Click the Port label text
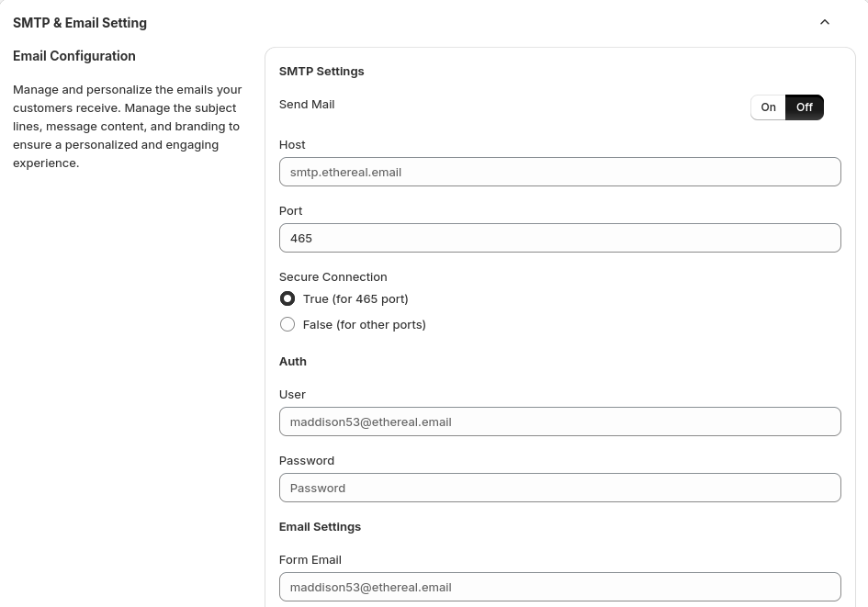This screenshot has width=868, height=607. pyautogui.click(x=290, y=211)
